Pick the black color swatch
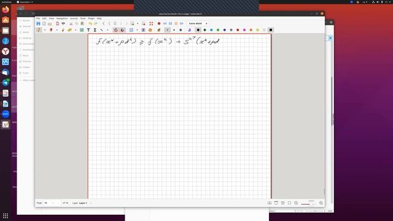The width and height of the screenshot is (393, 221). (x=198, y=30)
